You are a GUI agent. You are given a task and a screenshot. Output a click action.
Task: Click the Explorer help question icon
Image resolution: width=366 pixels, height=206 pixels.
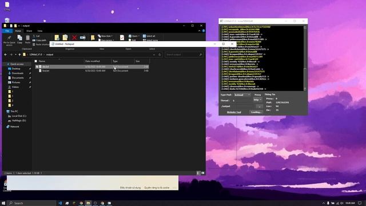pos(204,31)
